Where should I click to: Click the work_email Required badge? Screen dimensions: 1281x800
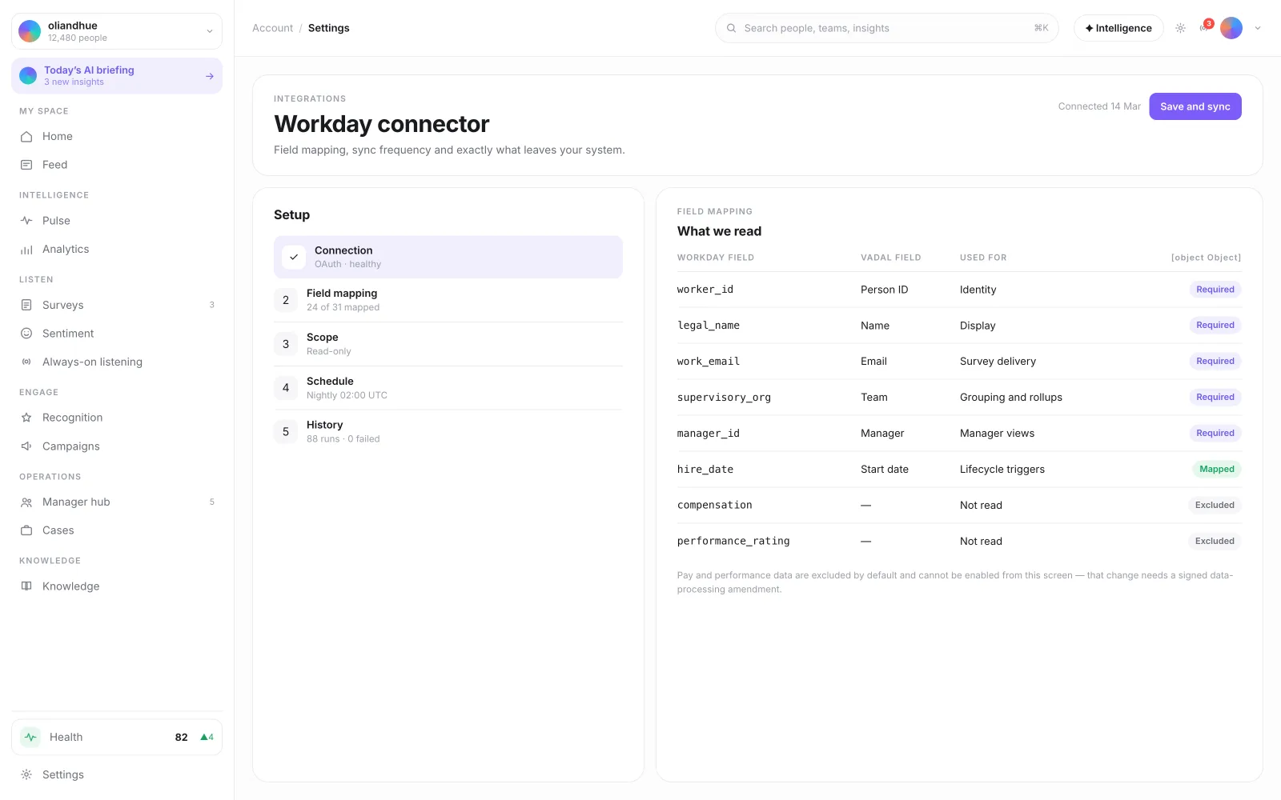[x=1215, y=362]
